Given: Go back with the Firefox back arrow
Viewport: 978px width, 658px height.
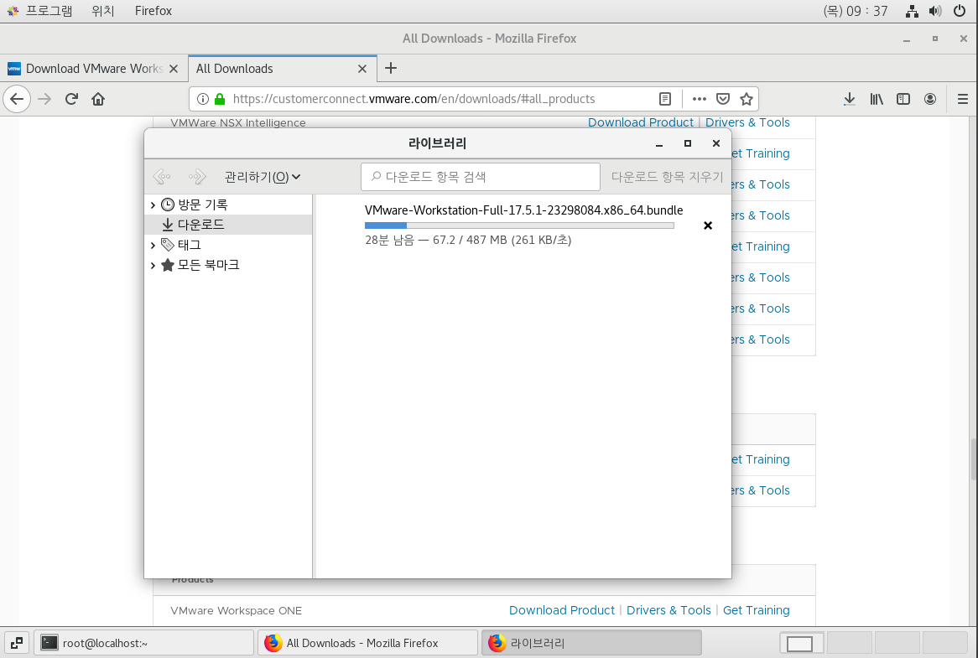Looking at the screenshot, I should (x=17, y=99).
